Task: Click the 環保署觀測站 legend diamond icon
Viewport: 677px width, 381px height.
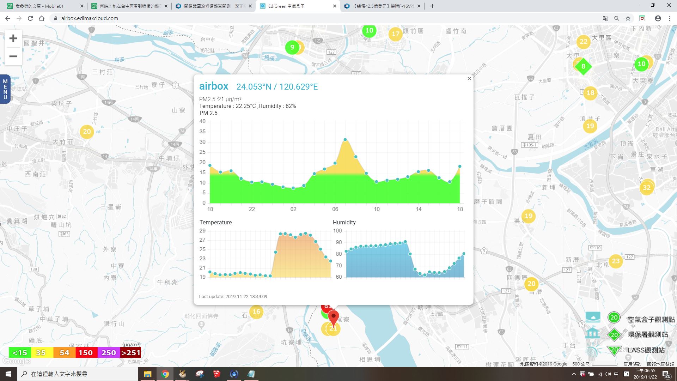Action: (614, 335)
